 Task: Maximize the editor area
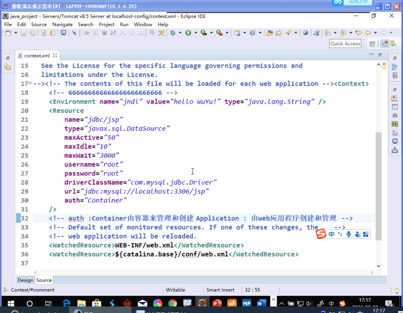point(380,54)
